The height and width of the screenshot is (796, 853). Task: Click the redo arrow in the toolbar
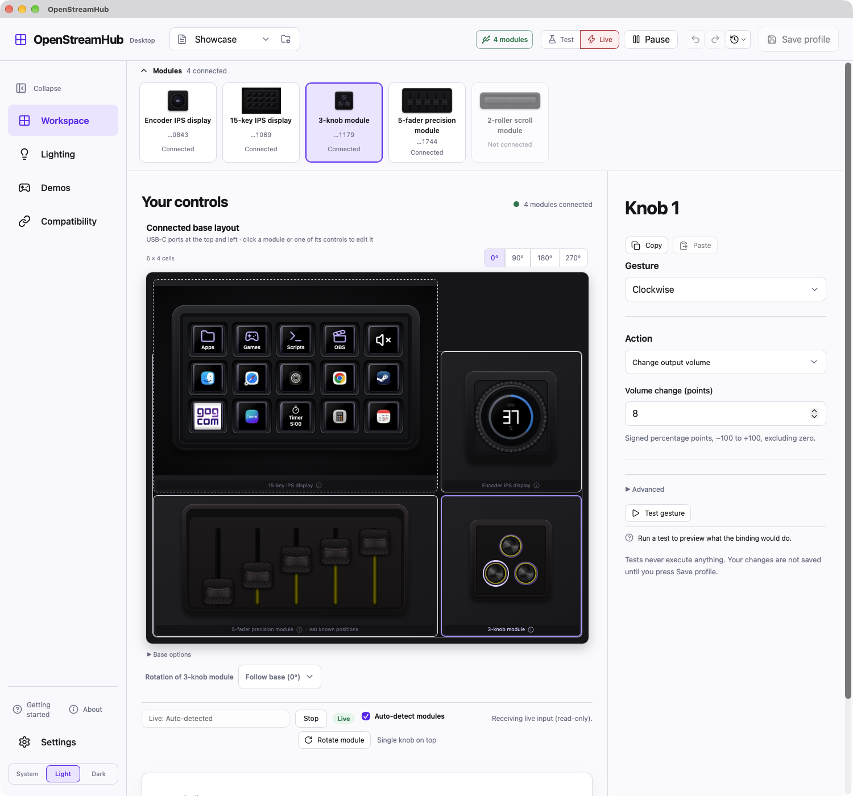click(x=715, y=39)
